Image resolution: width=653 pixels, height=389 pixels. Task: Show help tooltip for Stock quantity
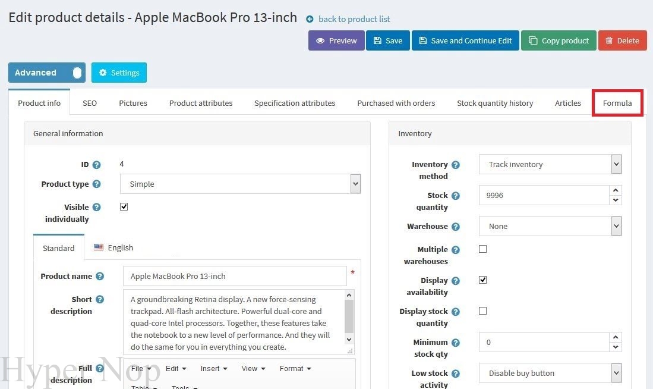tap(456, 196)
